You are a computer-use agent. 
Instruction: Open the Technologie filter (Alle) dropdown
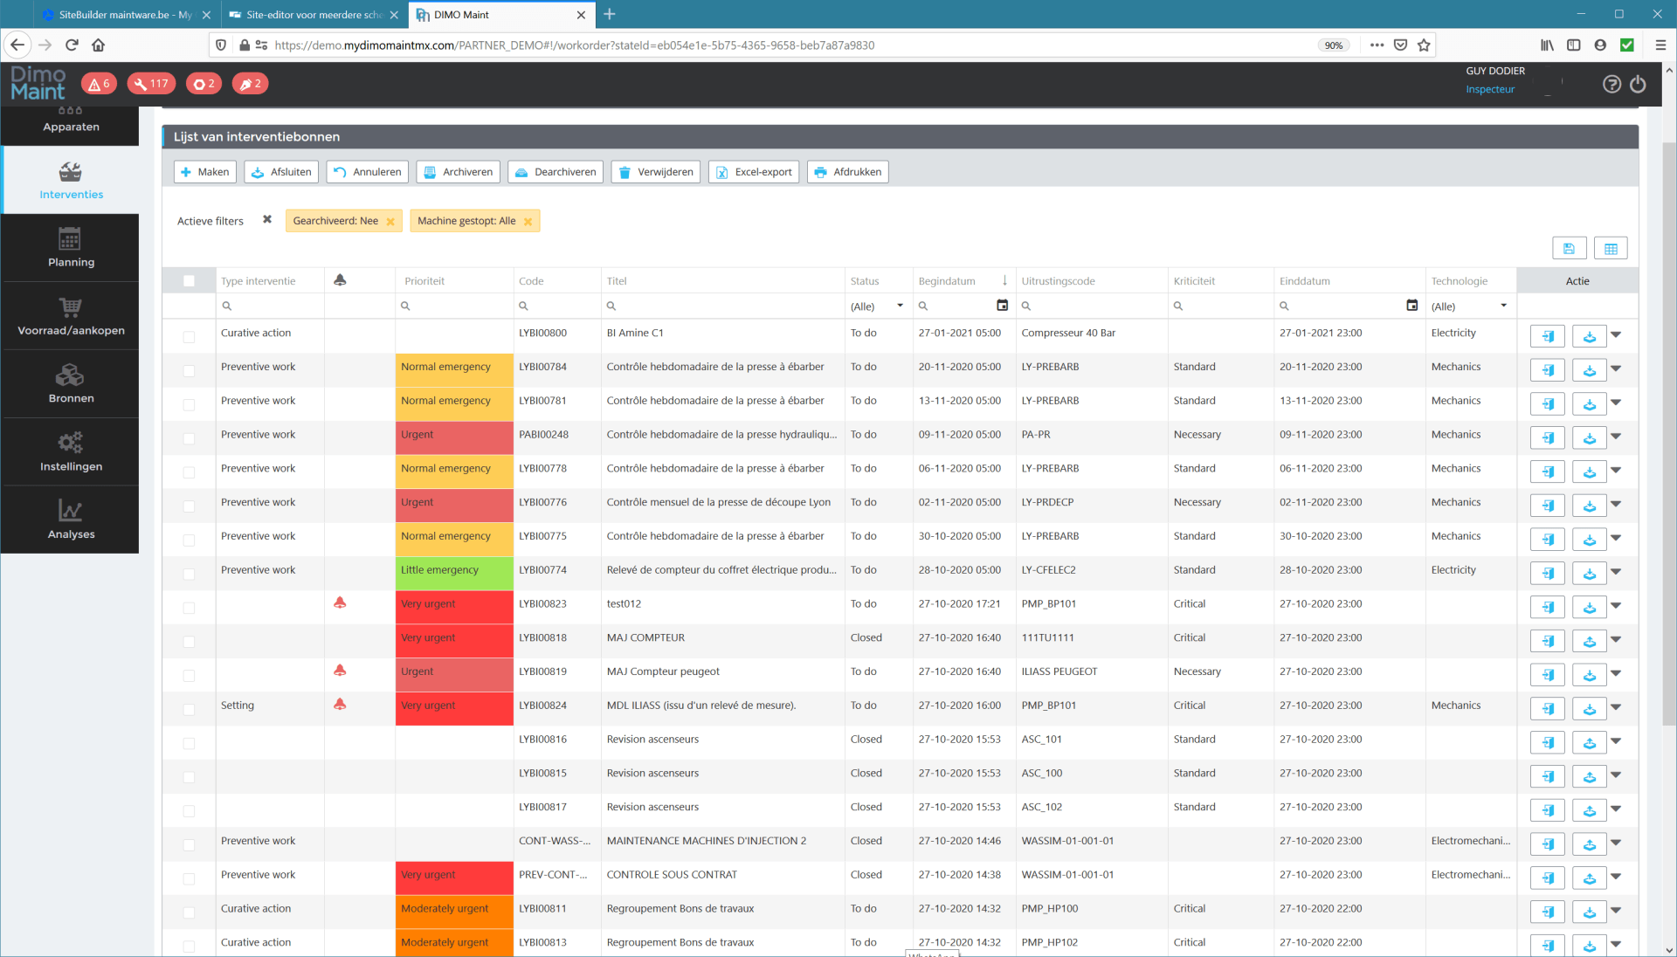coord(1470,306)
